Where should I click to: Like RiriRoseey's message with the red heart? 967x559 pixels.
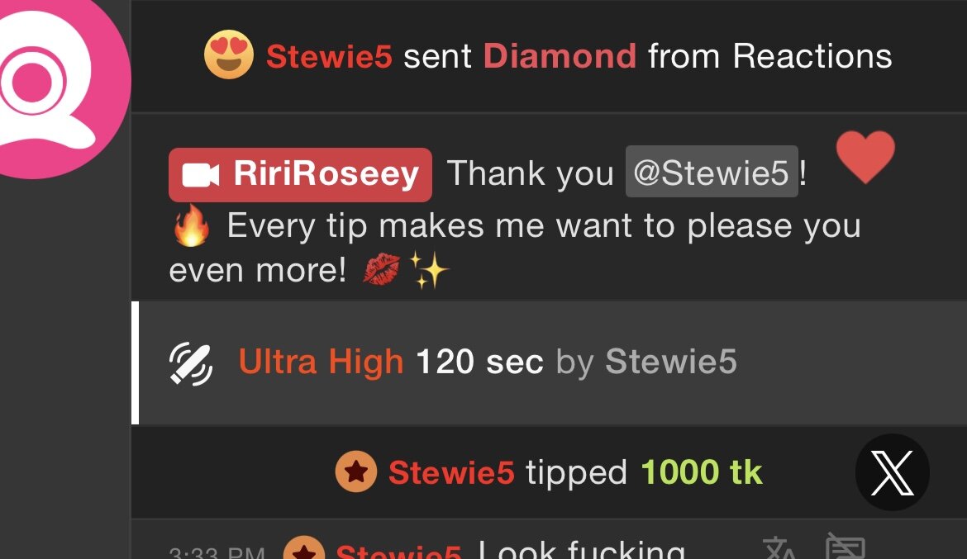click(865, 157)
